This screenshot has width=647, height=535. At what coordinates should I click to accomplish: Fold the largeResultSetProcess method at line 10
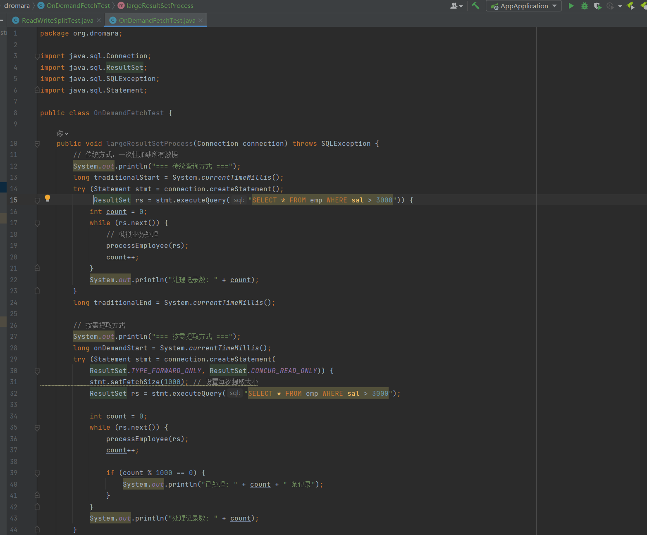pyautogui.click(x=37, y=144)
